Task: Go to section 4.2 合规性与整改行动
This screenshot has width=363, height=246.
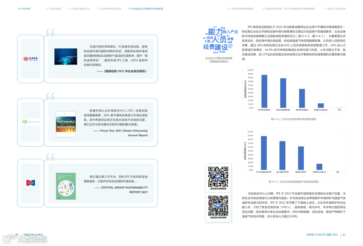Action: click(79, 9)
